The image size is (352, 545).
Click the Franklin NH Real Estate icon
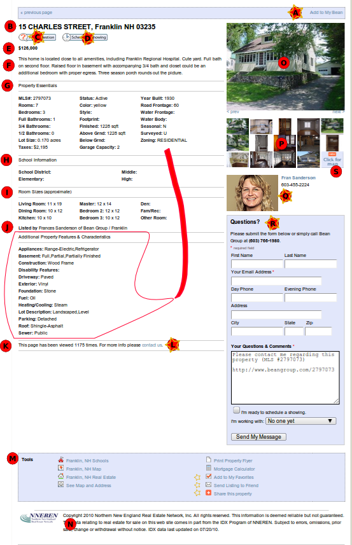[61, 476]
